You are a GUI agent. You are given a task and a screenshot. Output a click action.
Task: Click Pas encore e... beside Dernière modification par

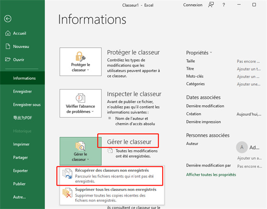point(250,166)
